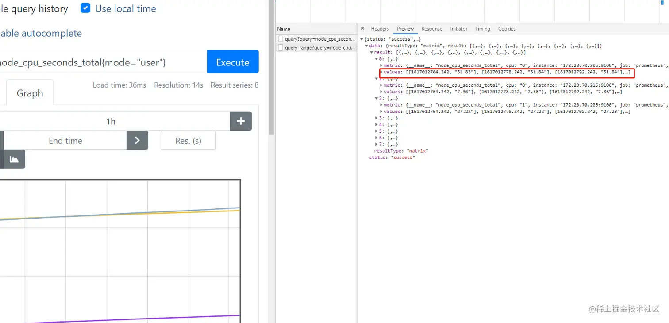Click the purple series line in the graph
This screenshot has width=669, height=323.
point(133,319)
